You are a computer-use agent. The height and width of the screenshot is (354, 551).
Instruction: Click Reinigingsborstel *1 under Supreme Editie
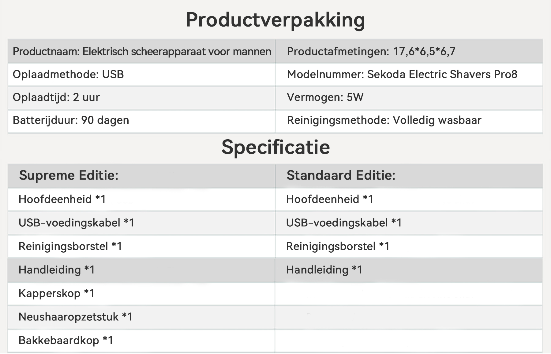tap(70, 246)
